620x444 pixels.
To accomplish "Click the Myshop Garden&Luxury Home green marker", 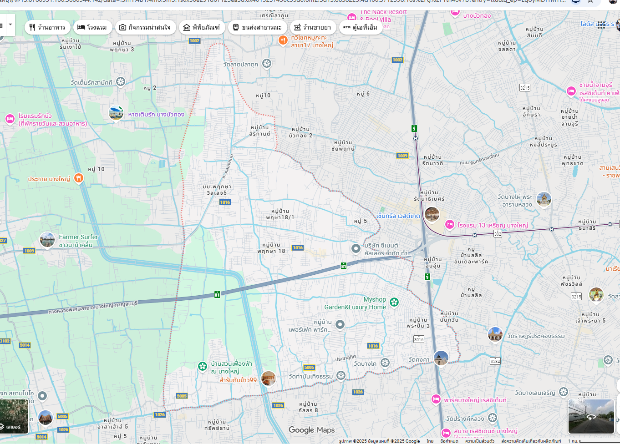I will pos(394,302).
